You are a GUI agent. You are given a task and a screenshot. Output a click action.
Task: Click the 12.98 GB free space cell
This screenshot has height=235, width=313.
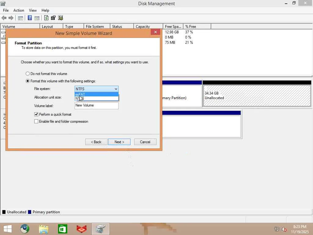(172, 32)
